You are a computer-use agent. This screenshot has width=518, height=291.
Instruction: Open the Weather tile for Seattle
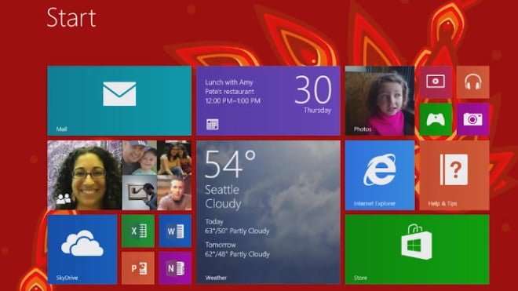coord(268,213)
